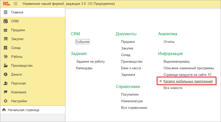The width and height of the screenshot is (221, 122).
Task: Click the Персонал people icon
Action: pyautogui.click(x=6, y=83)
